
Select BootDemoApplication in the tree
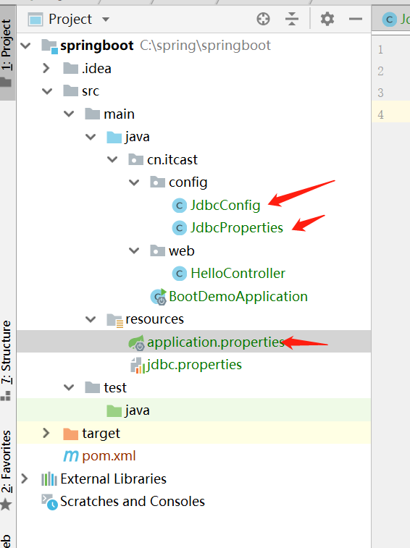[x=238, y=297]
